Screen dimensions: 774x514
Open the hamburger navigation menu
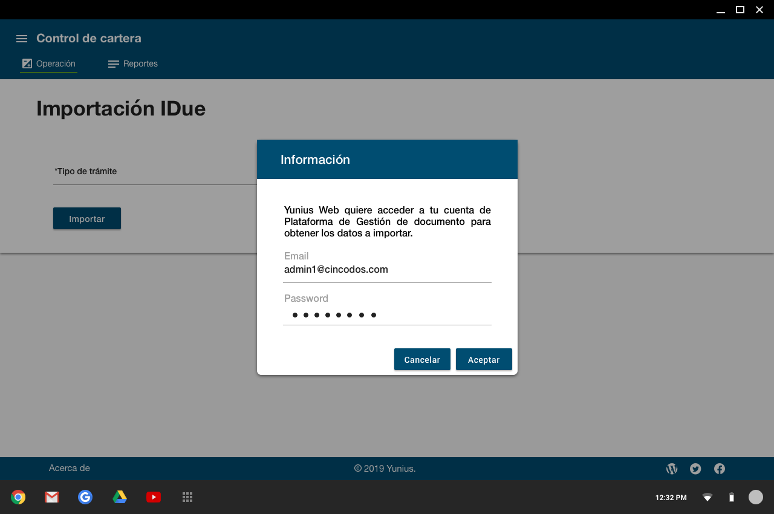(x=22, y=39)
